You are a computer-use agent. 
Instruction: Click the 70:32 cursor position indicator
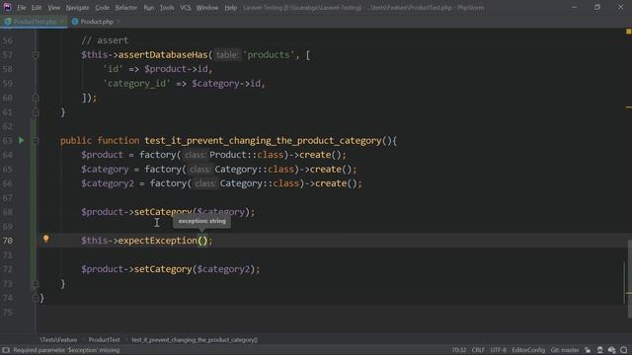pos(458,350)
